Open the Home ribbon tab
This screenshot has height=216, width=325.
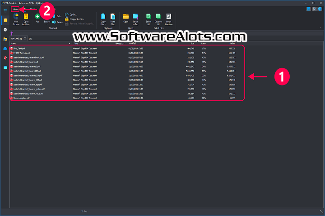click(15, 9)
